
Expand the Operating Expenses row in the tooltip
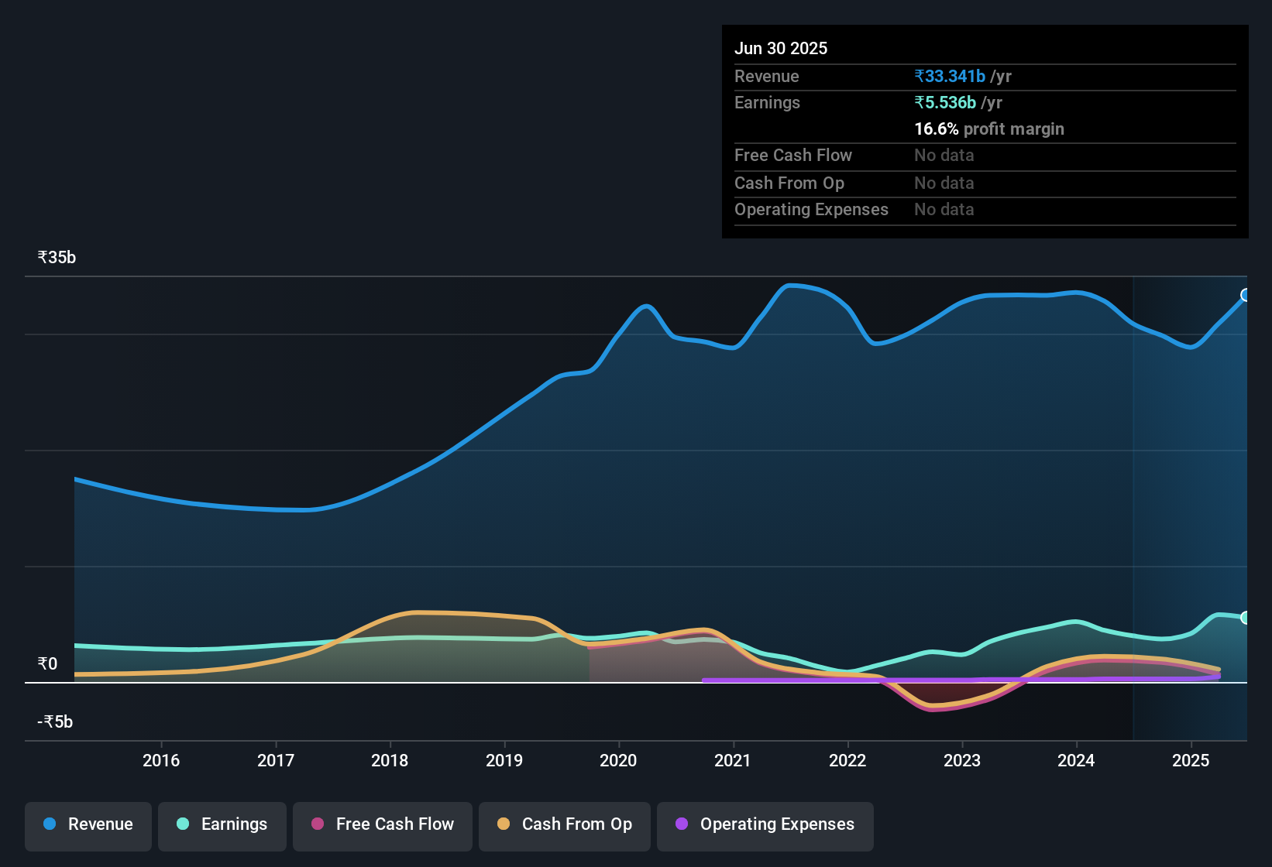tap(811, 209)
